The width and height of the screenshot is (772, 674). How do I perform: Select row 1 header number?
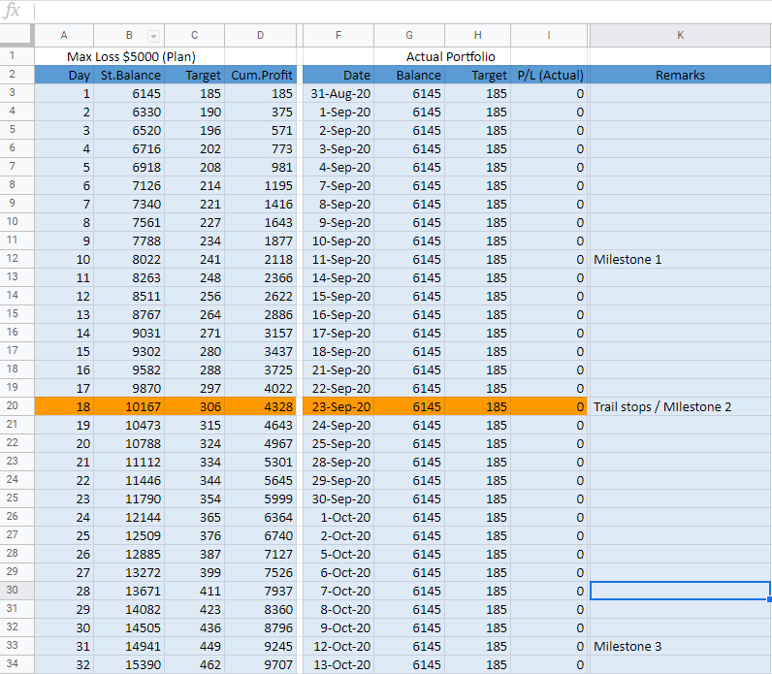(13, 56)
